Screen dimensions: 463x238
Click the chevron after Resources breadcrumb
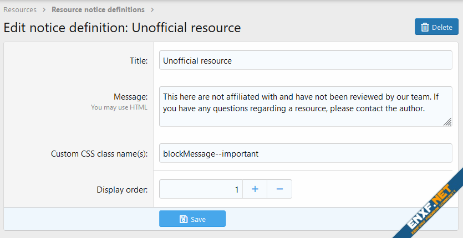click(x=44, y=9)
